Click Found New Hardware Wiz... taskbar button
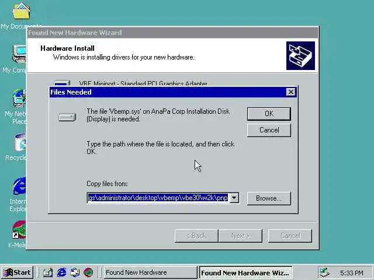This screenshot has width=374, height=280. click(245, 272)
